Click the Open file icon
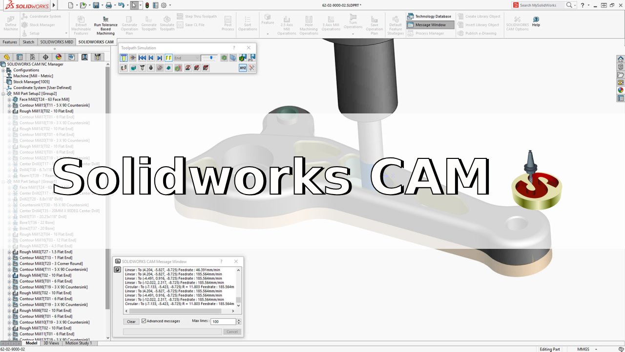 (x=83, y=5)
